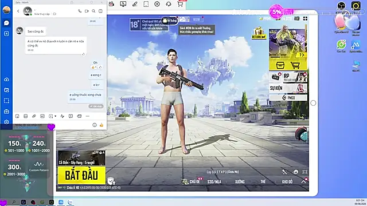
Task: Open Cổ Điển - Xếp Hạng mode selector
Action: point(81,158)
